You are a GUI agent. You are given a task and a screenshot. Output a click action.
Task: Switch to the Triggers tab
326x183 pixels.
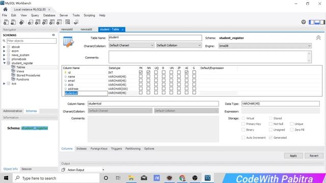point(117,148)
